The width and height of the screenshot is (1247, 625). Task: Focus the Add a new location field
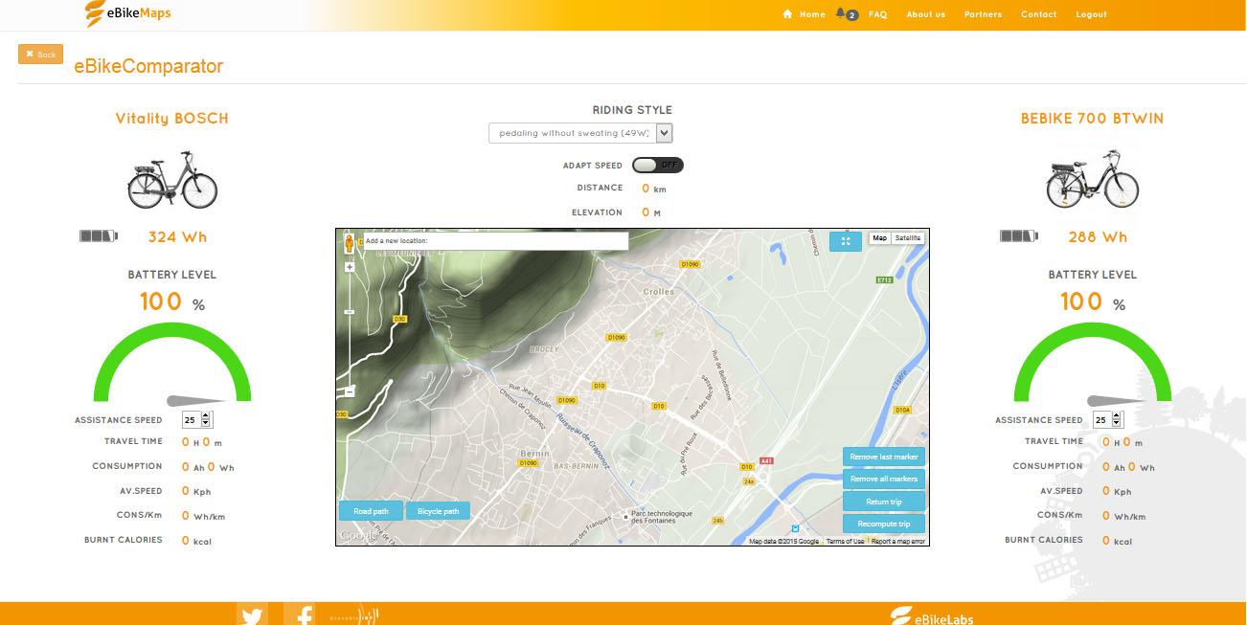tap(495, 241)
